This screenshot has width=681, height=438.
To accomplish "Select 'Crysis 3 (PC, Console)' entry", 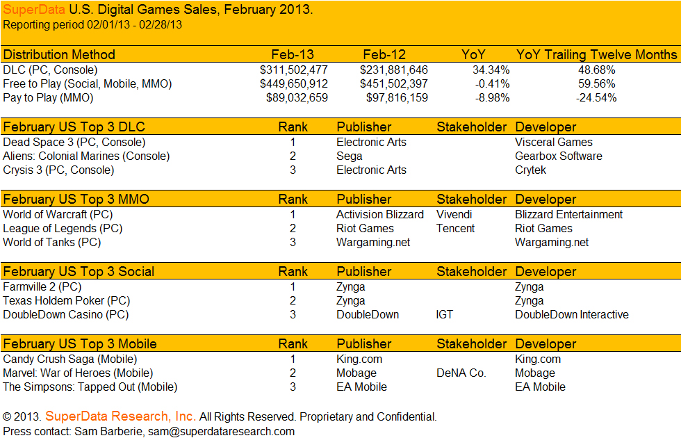I will (58, 170).
